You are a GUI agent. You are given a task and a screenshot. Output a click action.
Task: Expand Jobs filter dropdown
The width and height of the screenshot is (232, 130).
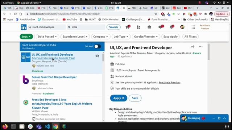[26, 36]
